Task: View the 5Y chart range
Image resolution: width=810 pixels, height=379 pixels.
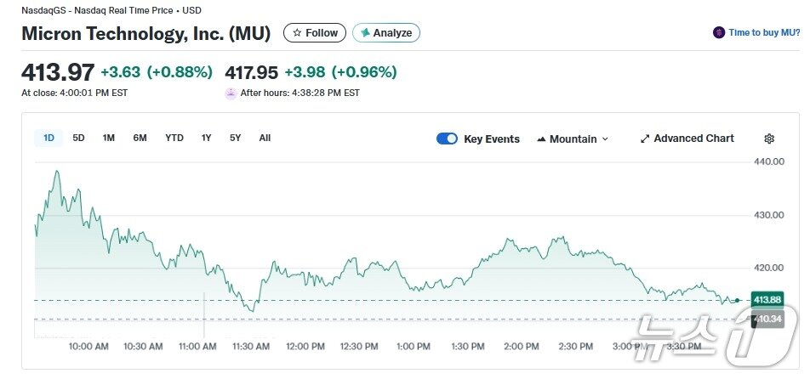Action: (236, 138)
